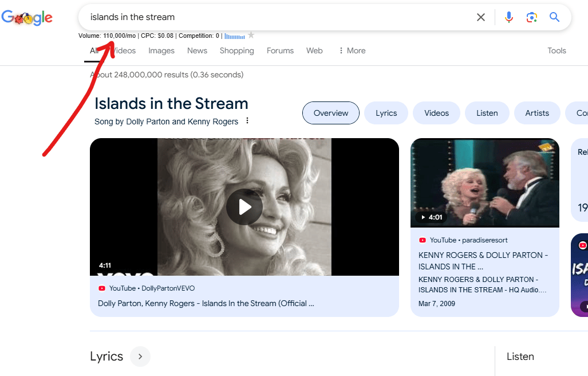Click 'Song by Dolly Parton and Kenny Rogers'
588x376 pixels.
pyautogui.click(x=166, y=122)
